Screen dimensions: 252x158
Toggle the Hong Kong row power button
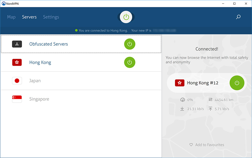point(130,62)
